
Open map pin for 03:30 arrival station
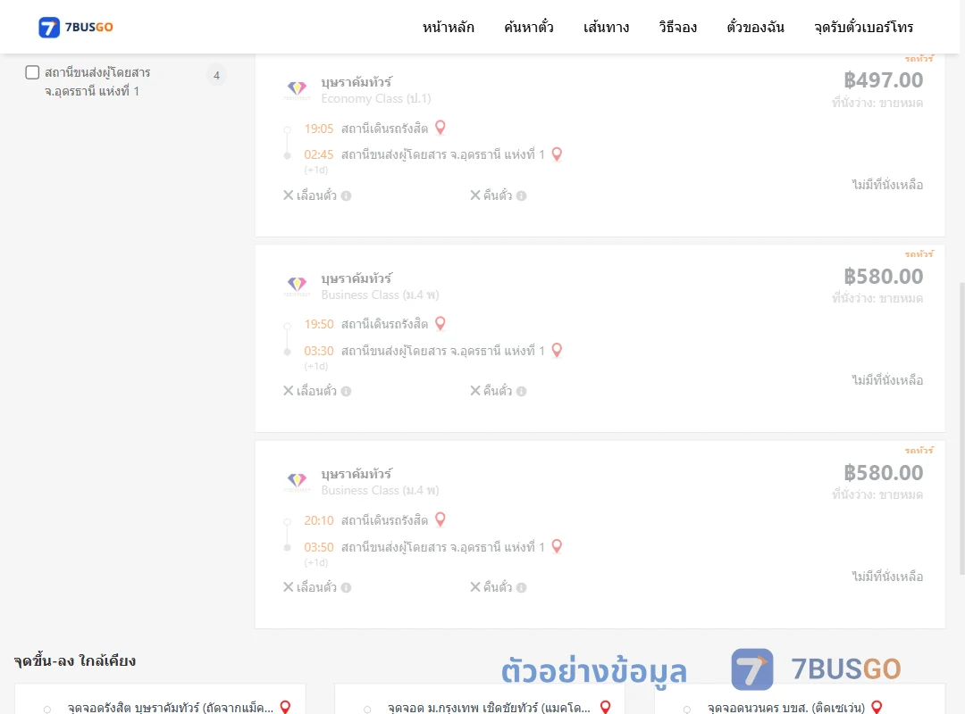pyautogui.click(x=557, y=350)
